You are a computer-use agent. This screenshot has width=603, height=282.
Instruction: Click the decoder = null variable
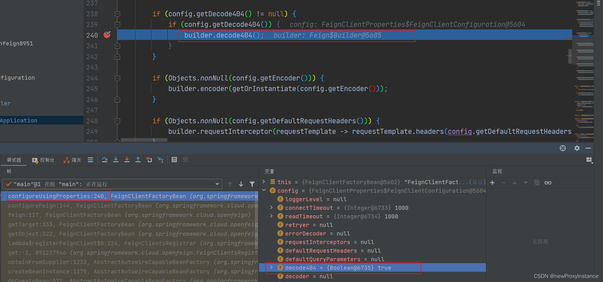(x=309, y=276)
